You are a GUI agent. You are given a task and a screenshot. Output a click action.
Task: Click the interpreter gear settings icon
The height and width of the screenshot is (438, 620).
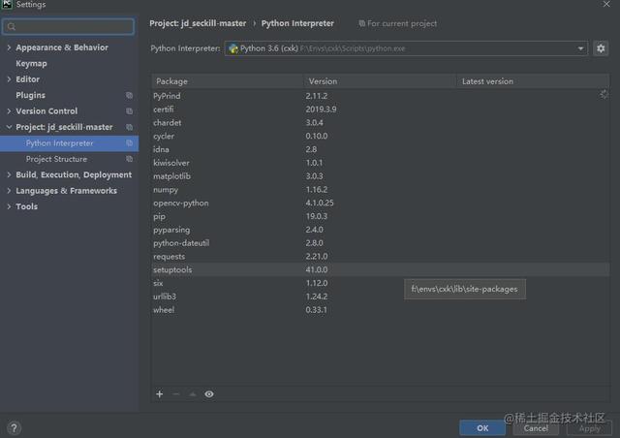tap(601, 48)
